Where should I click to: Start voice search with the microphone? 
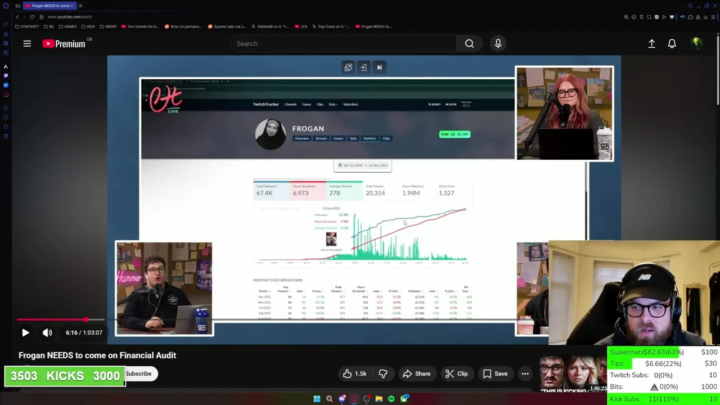pyautogui.click(x=498, y=43)
